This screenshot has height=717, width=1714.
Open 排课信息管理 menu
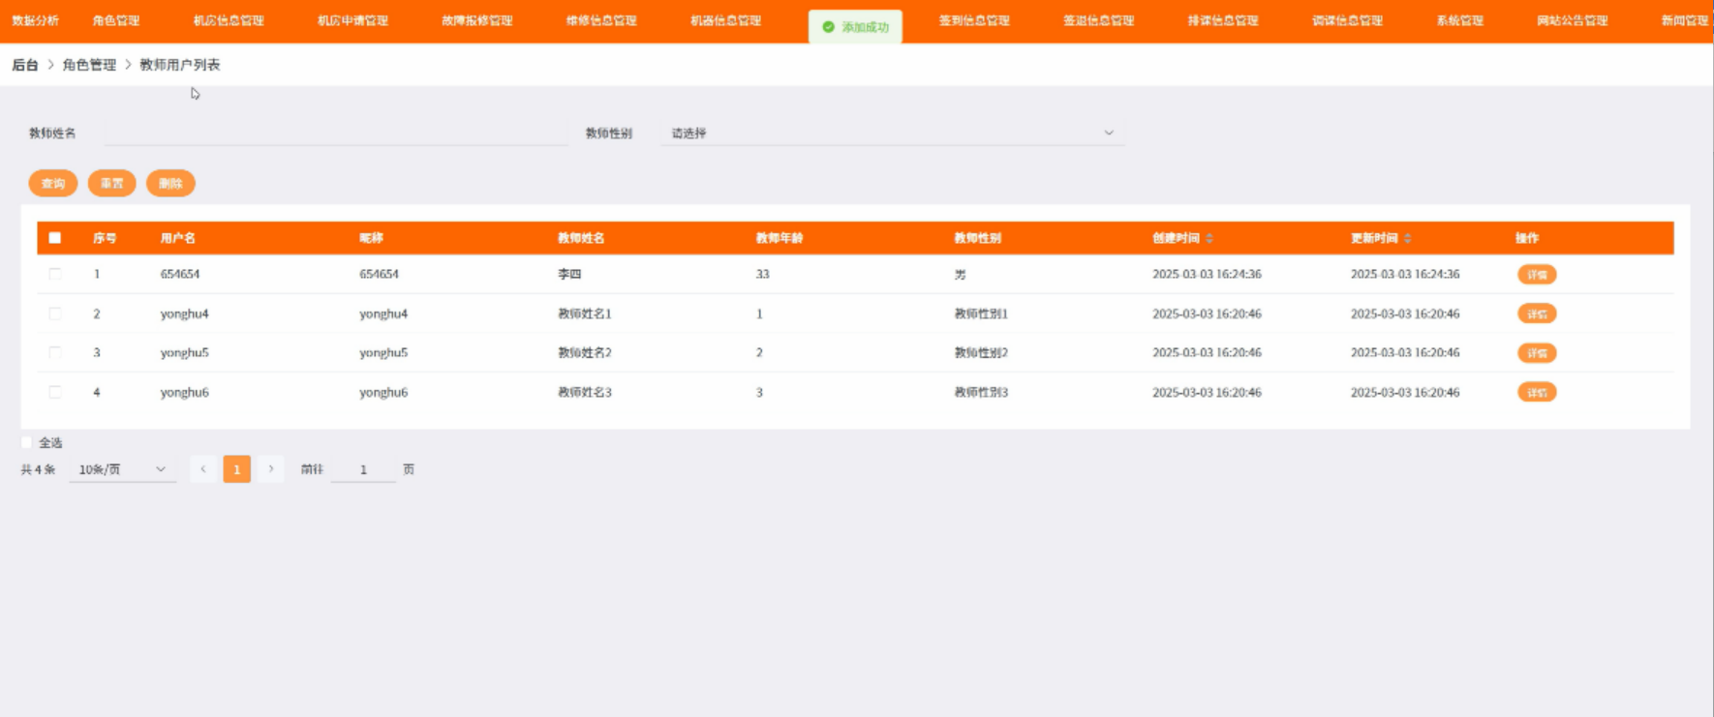coord(1223,20)
